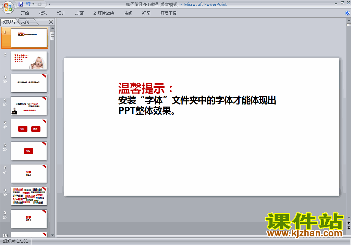This screenshot has height=246, width=351.
Task: Go to previous slide double-arrow button
Action: [349, 223]
